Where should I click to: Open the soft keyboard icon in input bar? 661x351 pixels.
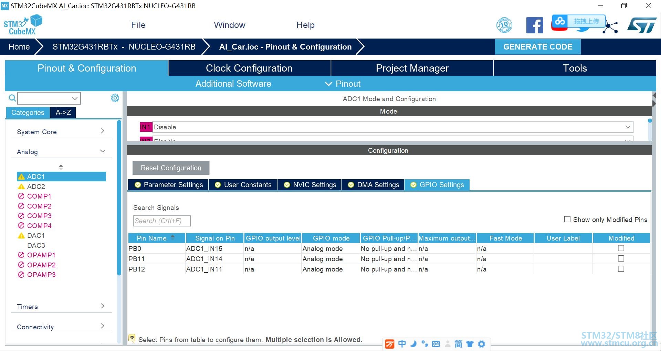(436, 344)
